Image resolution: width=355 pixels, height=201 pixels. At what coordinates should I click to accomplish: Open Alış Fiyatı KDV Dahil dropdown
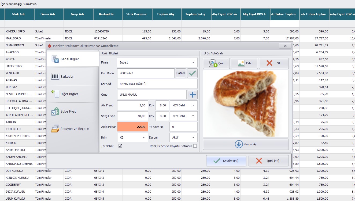pos(193,105)
